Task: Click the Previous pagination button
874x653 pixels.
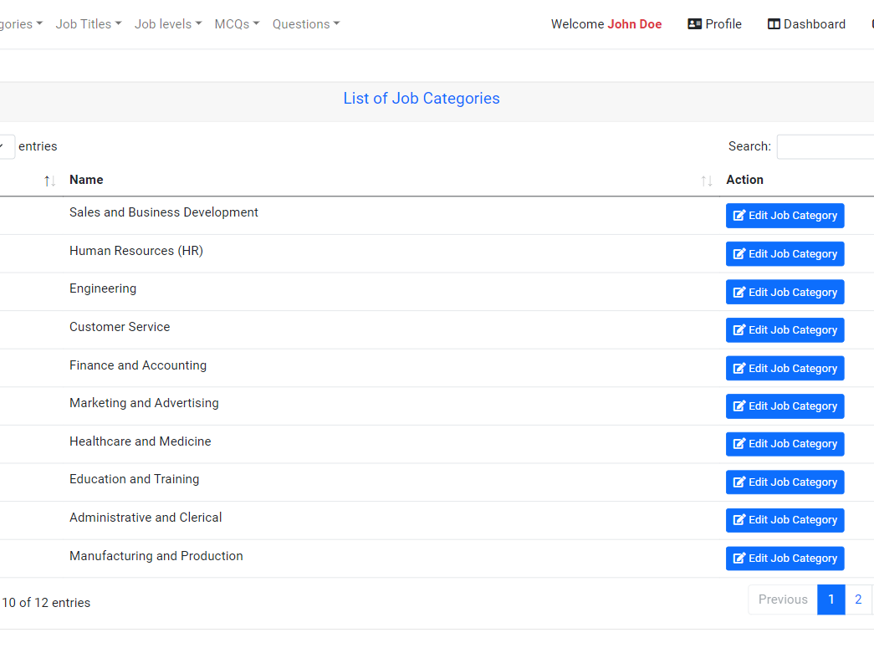Action: (x=782, y=599)
